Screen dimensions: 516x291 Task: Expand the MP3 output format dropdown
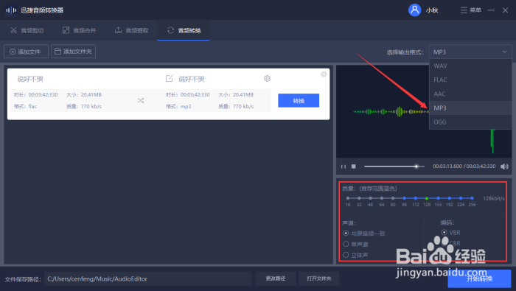click(470, 52)
